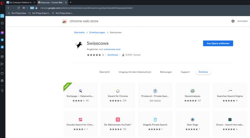This screenshot has width=250, height=138.
Task: Open the Start Page extension card
Action: click(x=192, y=124)
